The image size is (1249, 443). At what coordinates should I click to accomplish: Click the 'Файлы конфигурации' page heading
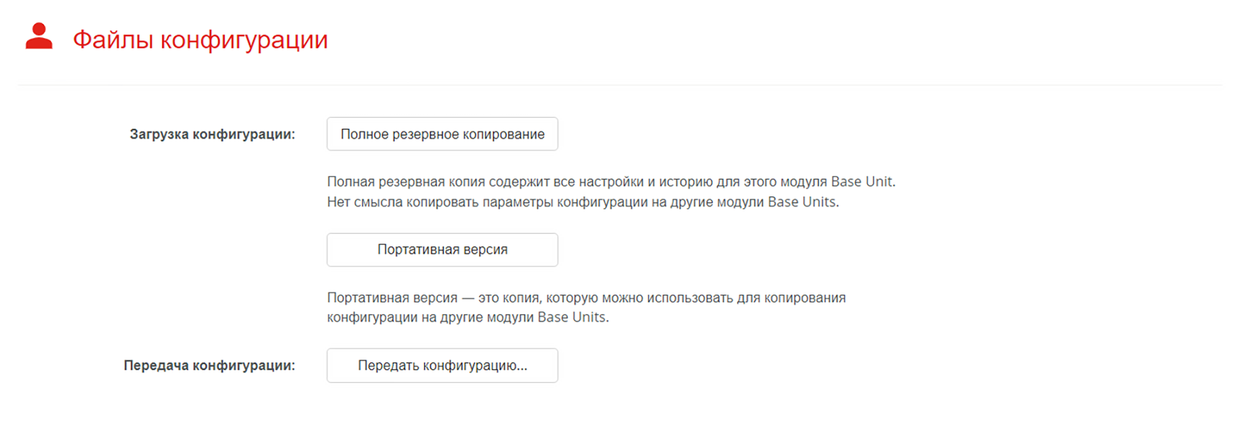200,40
